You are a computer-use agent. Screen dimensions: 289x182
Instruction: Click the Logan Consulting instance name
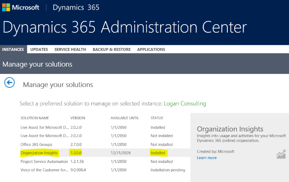[185, 104]
